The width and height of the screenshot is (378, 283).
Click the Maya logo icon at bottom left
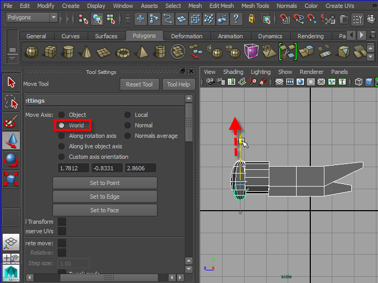11,273
